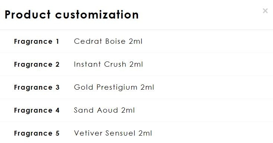
Task: Click the word Product in the title
Action: [x=28, y=14]
